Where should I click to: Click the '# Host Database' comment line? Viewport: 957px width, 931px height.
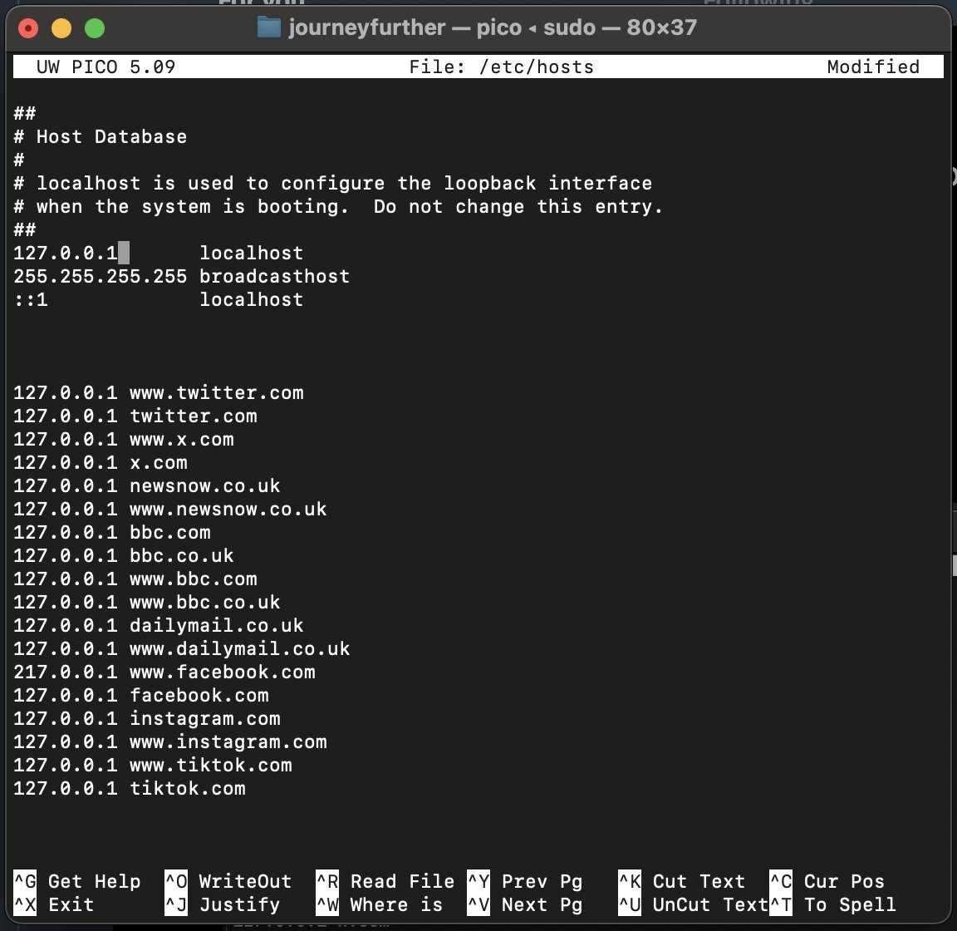[x=100, y=136]
